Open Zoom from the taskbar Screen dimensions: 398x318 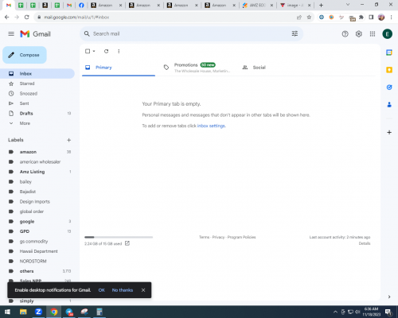[x=38, y=312]
